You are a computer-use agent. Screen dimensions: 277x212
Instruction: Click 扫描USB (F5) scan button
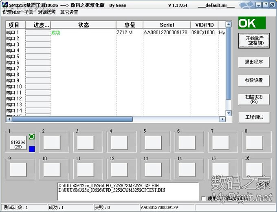253,99
